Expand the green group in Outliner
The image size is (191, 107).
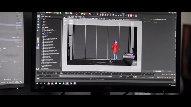(42, 27)
